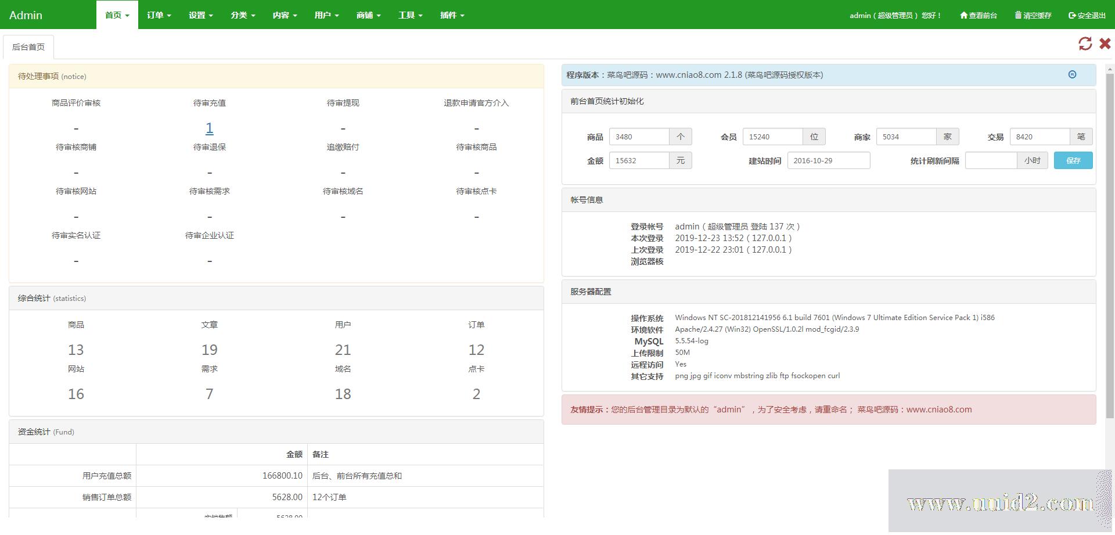Close the tab with red X icon
1115x535 pixels.
tap(1105, 44)
